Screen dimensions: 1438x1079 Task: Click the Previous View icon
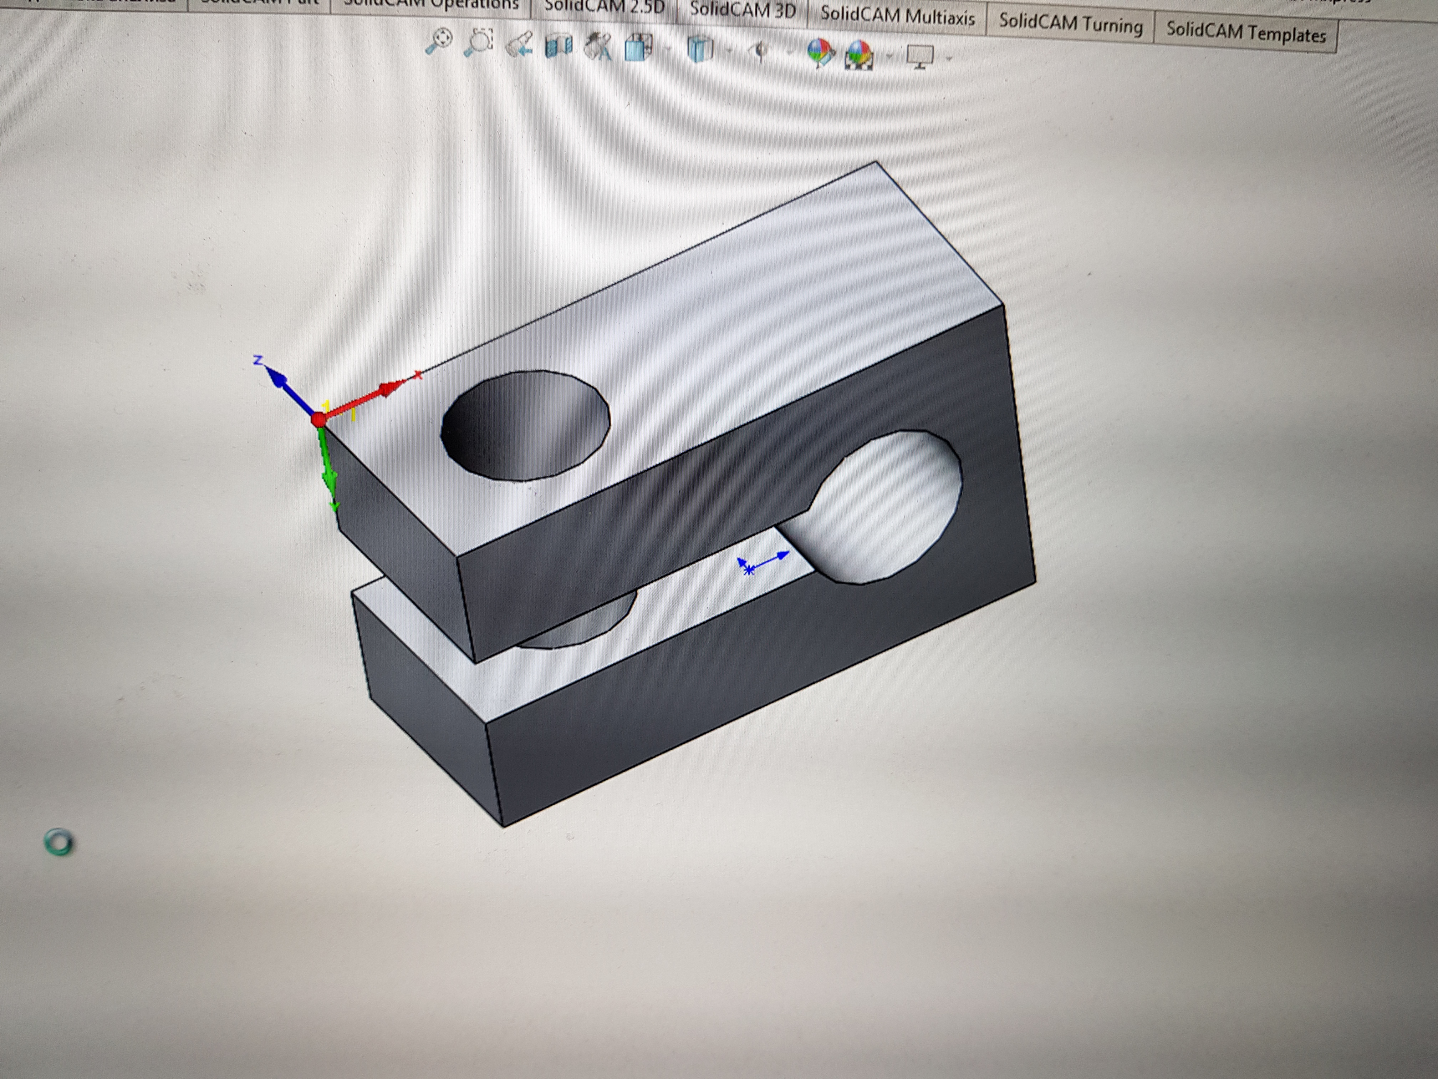[x=520, y=45]
